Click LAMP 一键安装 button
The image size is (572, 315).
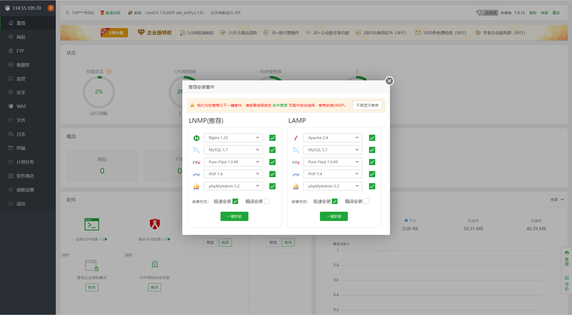(334, 216)
